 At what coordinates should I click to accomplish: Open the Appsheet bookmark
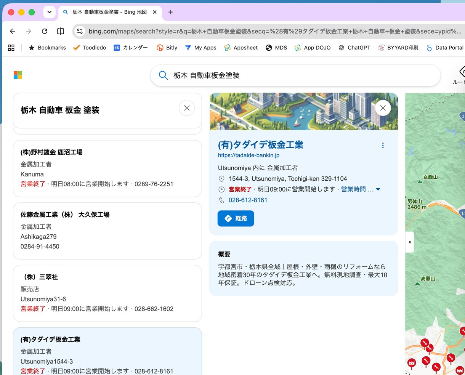click(x=241, y=48)
